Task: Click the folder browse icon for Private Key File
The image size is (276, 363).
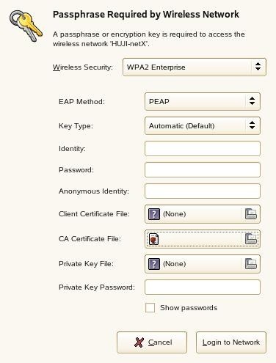Action: [251, 264]
